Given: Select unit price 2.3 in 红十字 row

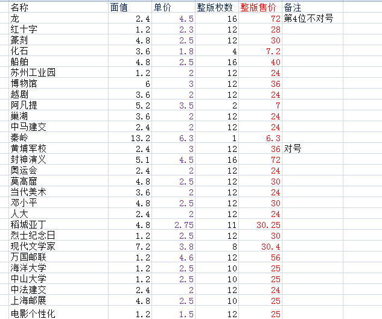Looking at the screenshot, I should click(173, 29).
